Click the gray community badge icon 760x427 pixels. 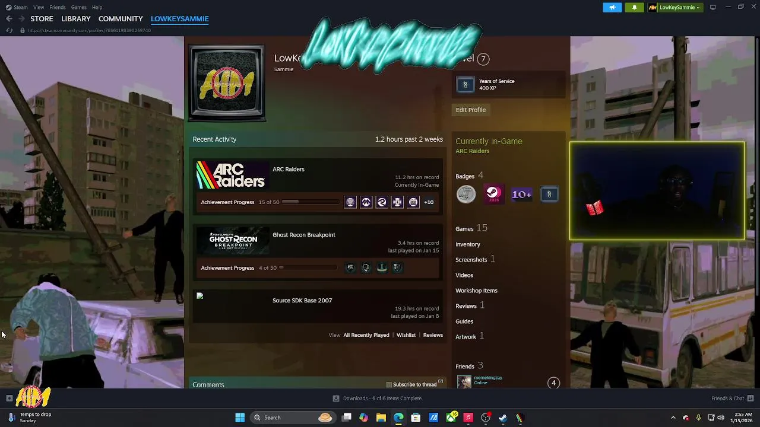click(466, 194)
